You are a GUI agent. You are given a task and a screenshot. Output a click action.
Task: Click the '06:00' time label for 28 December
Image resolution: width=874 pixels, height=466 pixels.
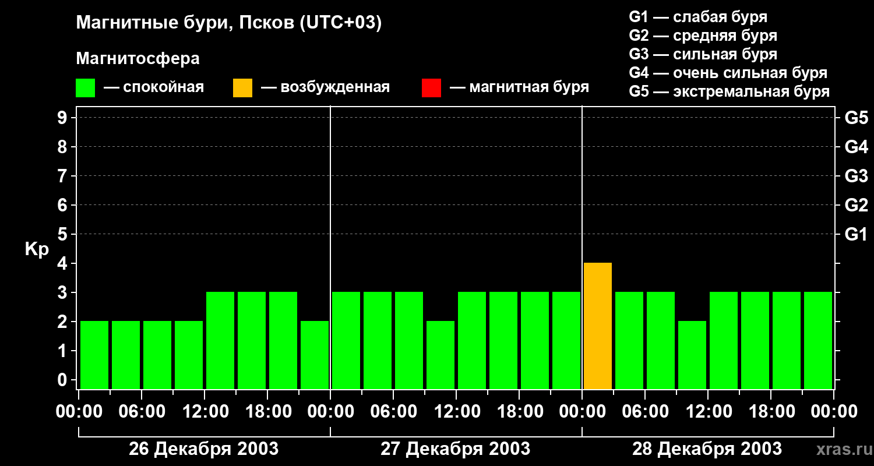(x=645, y=412)
